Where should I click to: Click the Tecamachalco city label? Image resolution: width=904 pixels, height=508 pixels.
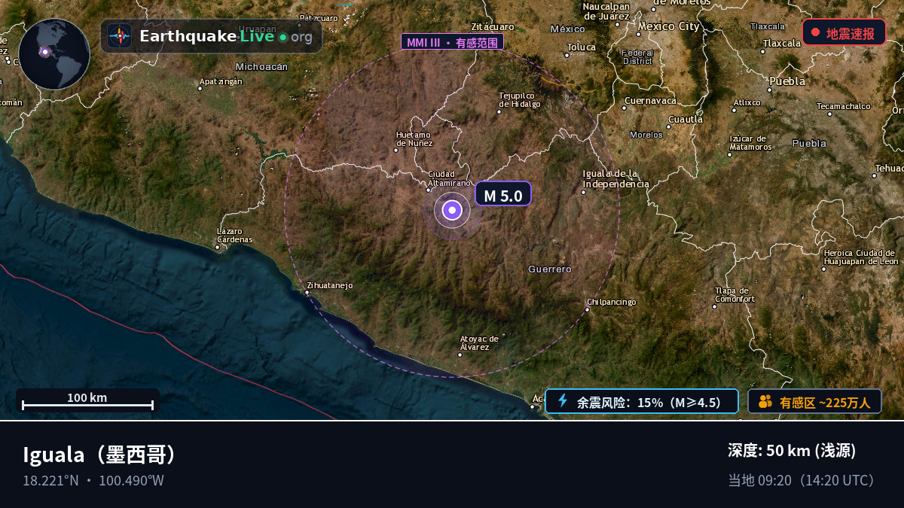click(843, 106)
